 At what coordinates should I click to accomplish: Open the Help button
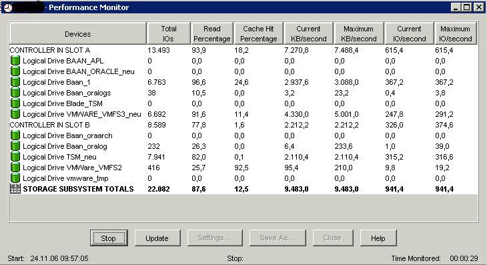coord(378,238)
